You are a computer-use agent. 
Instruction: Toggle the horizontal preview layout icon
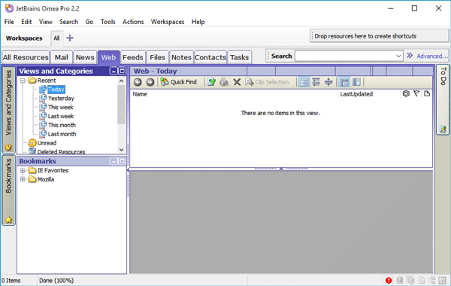click(x=344, y=82)
